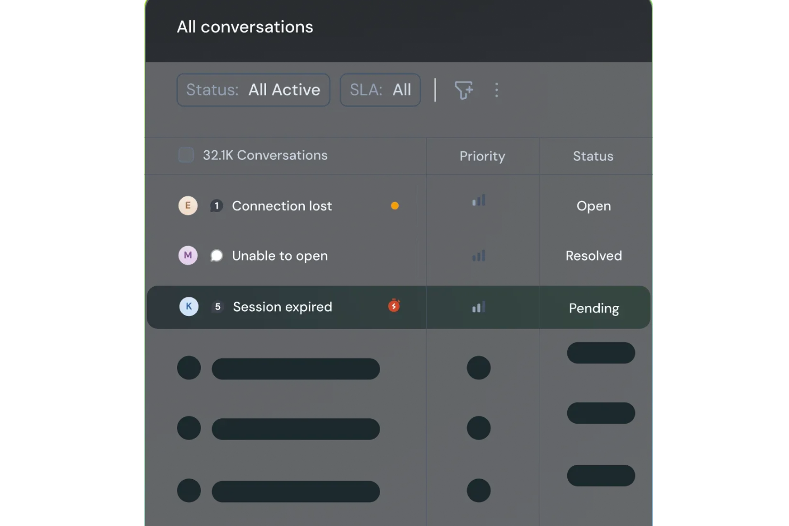Viewport: 789px width, 526px height.
Task: Select all conversations with the header checkbox
Action: point(186,155)
